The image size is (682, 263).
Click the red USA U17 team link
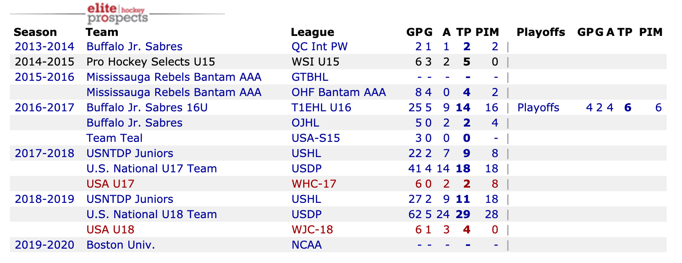[x=110, y=184]
